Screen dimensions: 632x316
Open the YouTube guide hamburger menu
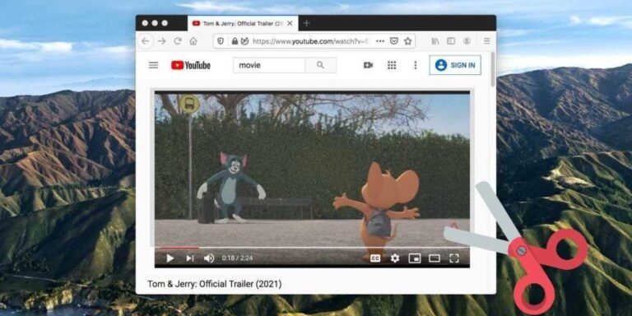(x=154, y=65)
